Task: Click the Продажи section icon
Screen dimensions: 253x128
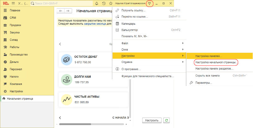Action: tap(5, 25)
